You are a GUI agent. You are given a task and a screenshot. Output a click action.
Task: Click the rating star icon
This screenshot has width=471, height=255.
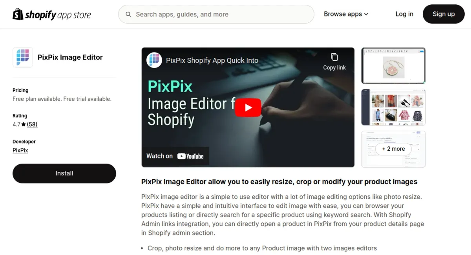(24, 124)
